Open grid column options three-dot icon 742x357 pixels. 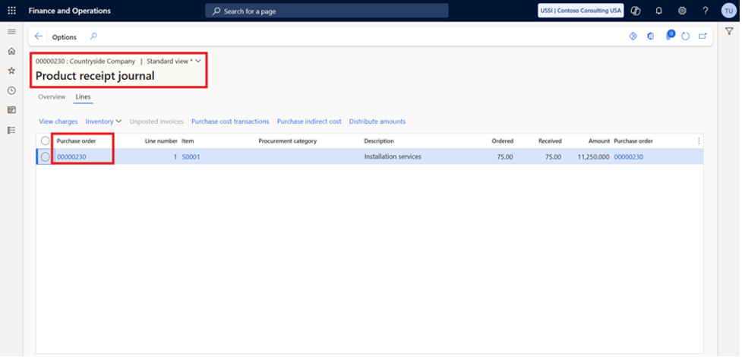699,141
